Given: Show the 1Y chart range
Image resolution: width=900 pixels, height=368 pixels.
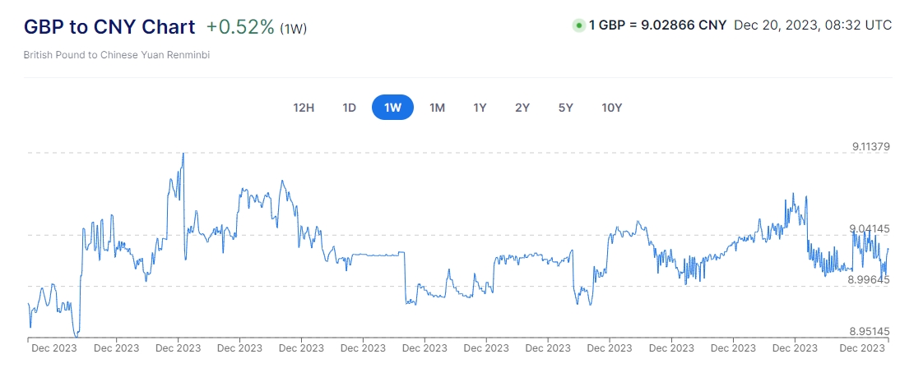Looking at the screenshot, I should pos(480,108).
